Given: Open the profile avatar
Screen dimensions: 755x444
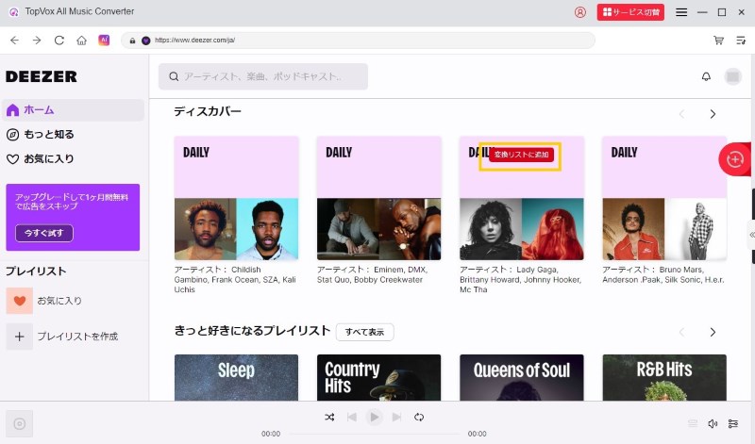Looking at the screenshot, I should coord(733,76).
